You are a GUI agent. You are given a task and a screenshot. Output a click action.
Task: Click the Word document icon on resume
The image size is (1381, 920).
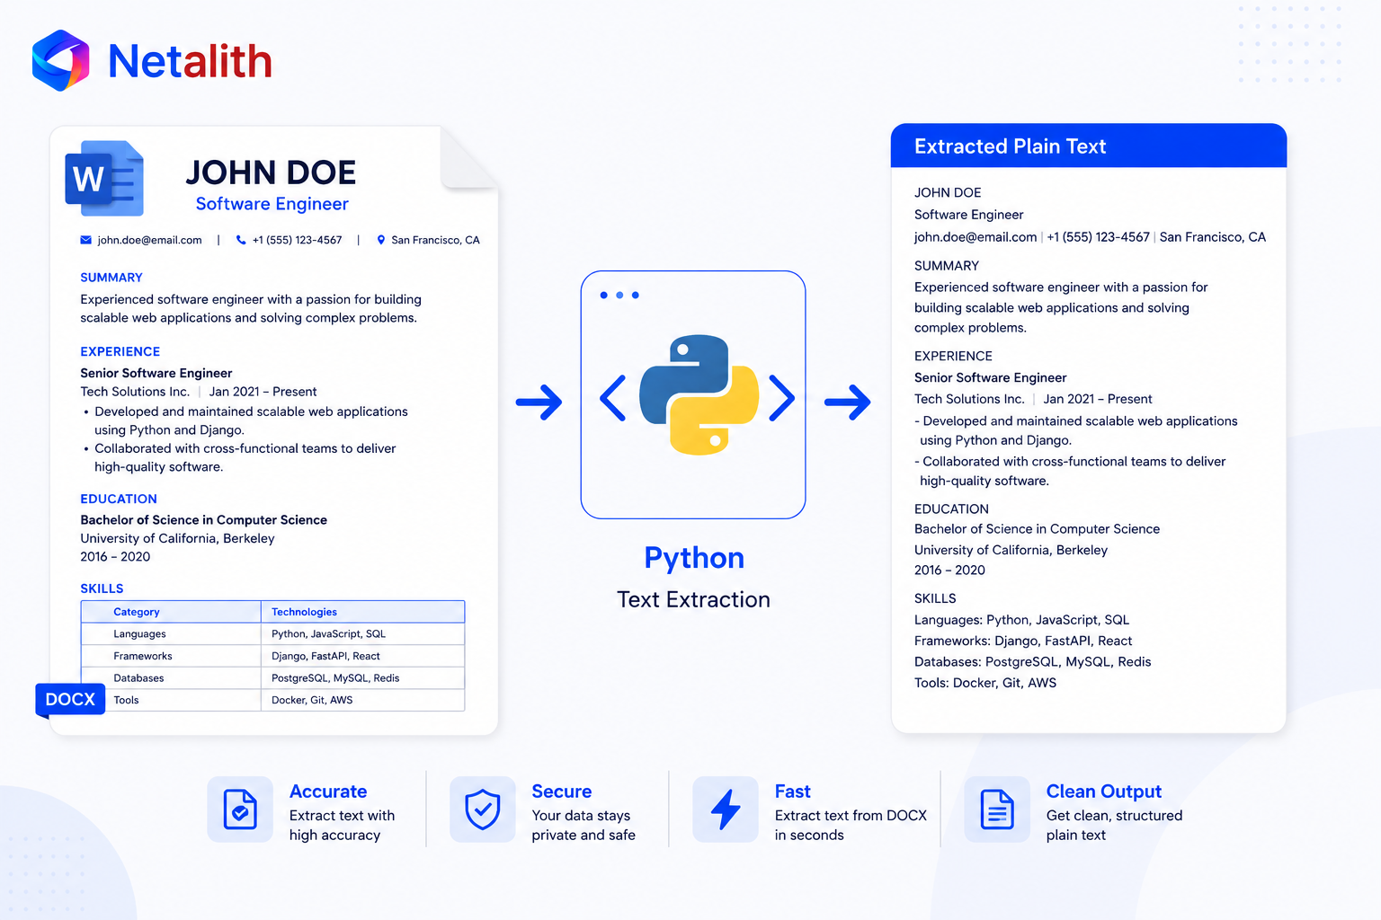point(104,178)
